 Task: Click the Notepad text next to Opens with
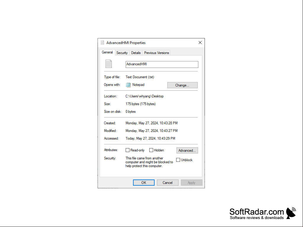[138, 85]
